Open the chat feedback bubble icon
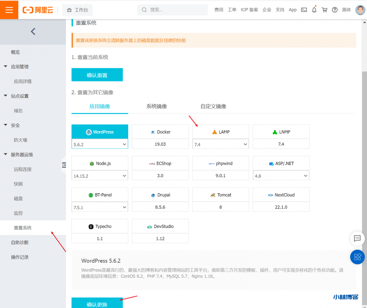This screenshot has height=308, width=367. [x=357, y=238]
